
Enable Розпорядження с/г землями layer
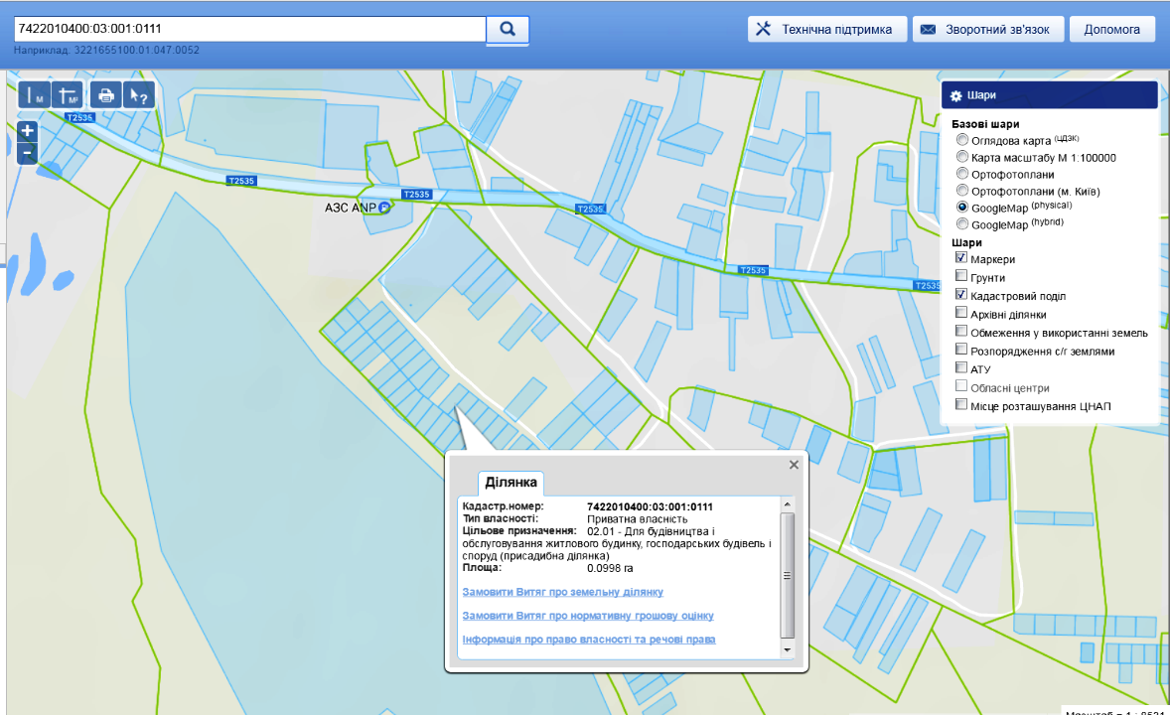tap(961, 350)
